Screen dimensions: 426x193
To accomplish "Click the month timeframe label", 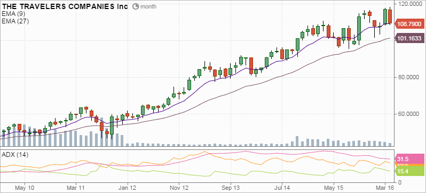I will [148, 6].
